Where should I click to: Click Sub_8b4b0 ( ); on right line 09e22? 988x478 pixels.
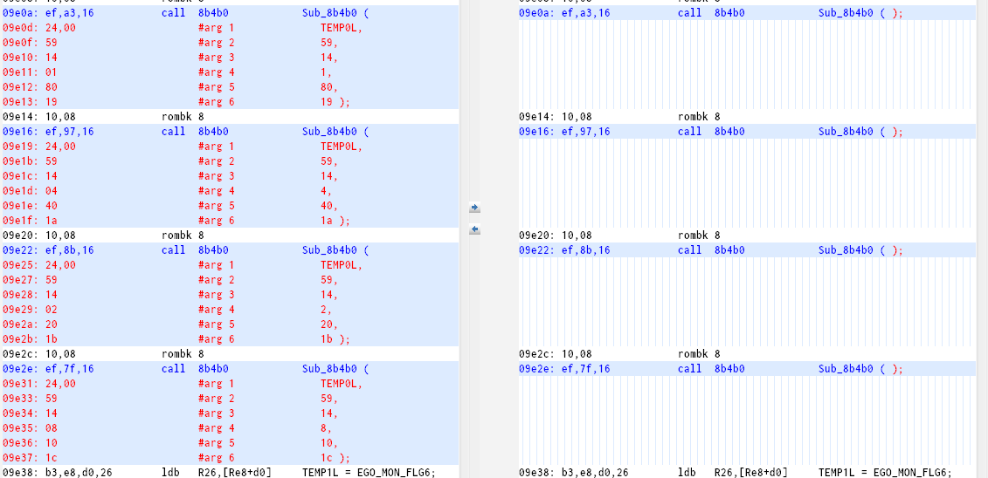(x=860, y=250)
